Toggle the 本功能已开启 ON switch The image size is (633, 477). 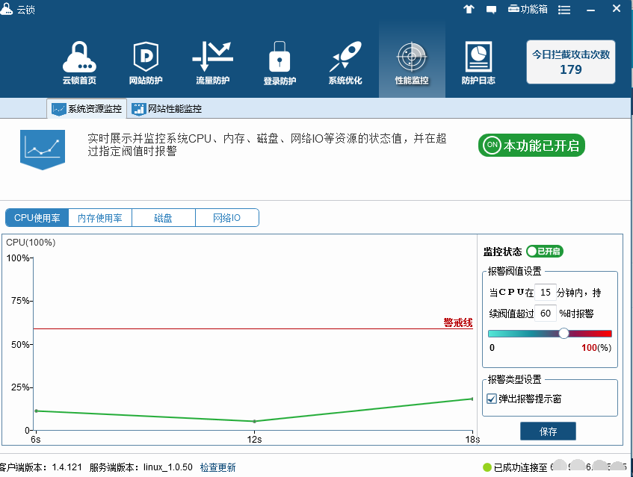tap(531, 146)
